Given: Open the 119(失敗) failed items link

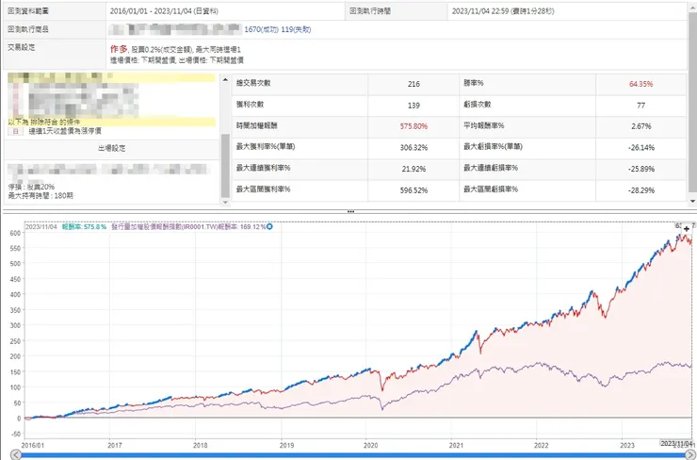Looking at the screenshot, I should tap(296, 29).
